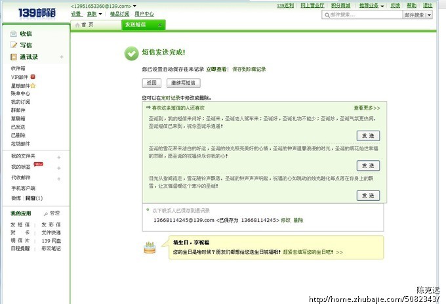Screen dimensions: 446x304
Task: Click 立即查看 link
Action: tap(216, 69)
